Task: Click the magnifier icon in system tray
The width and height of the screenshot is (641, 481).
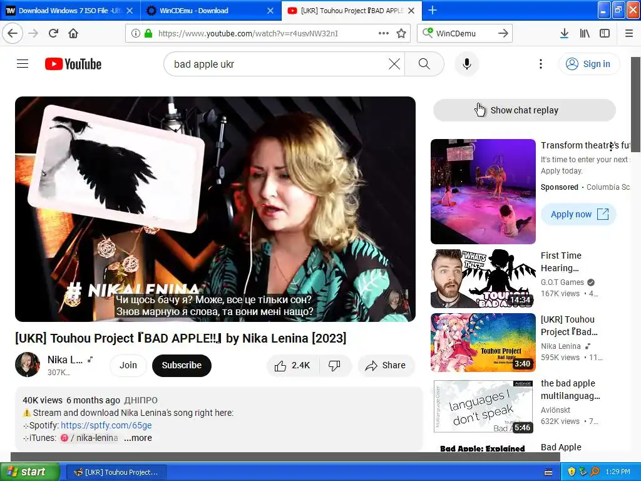Action: pos(595,472)
